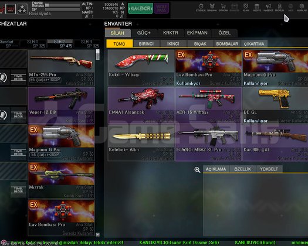This screenshot has height=246, width=308.
Task: Click the magazine icon beside Veper-12 Elit
Action: click(x=3, y=115)
